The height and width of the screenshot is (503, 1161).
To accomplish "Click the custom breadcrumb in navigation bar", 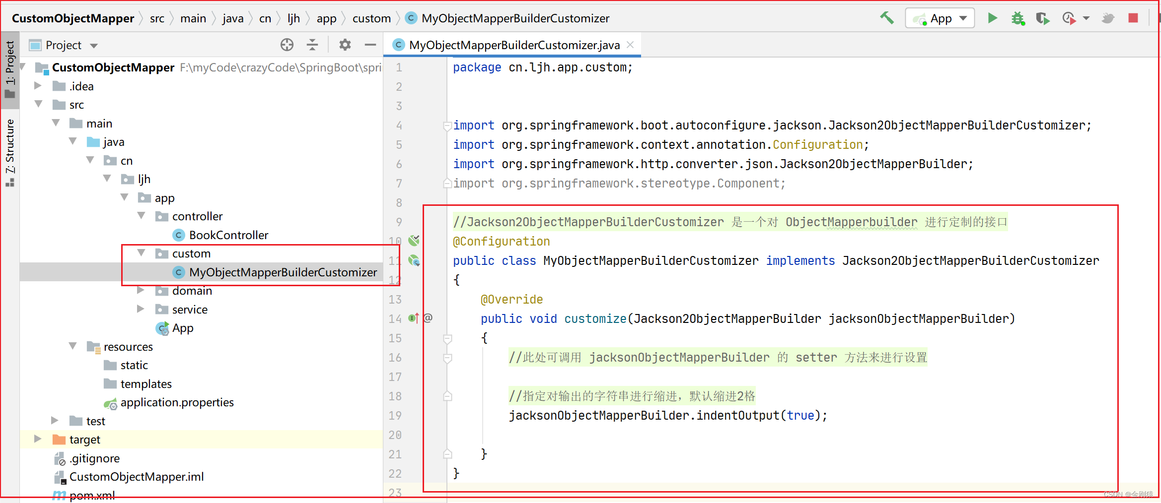I will click(x=371, y=18).
